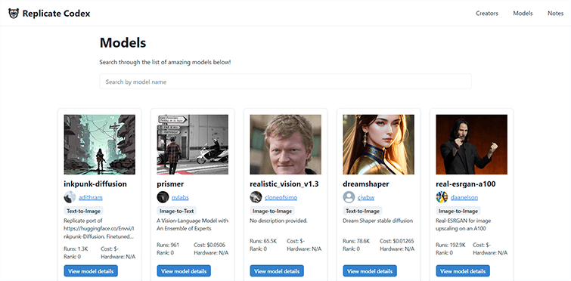Image resolution: width=571 pixels, height=281 pixels.
Task: Click the 'Runs: 961' stat
Action: 168,245
